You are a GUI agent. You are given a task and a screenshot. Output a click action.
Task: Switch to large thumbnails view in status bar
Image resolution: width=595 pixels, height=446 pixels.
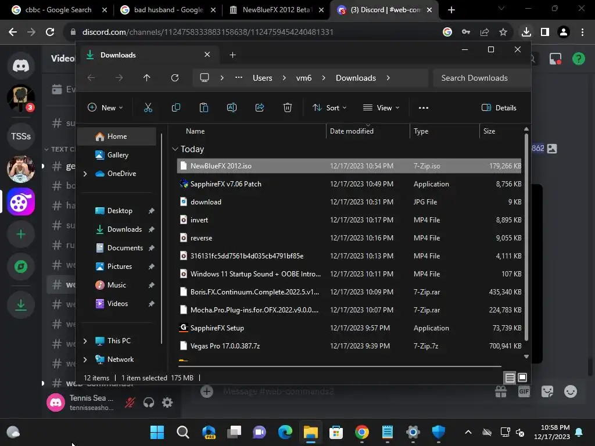[522, 377]
